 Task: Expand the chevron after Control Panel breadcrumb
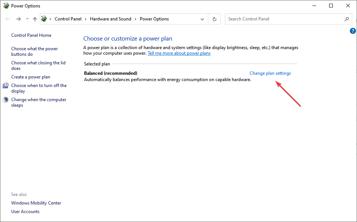[x=86, y=19]
